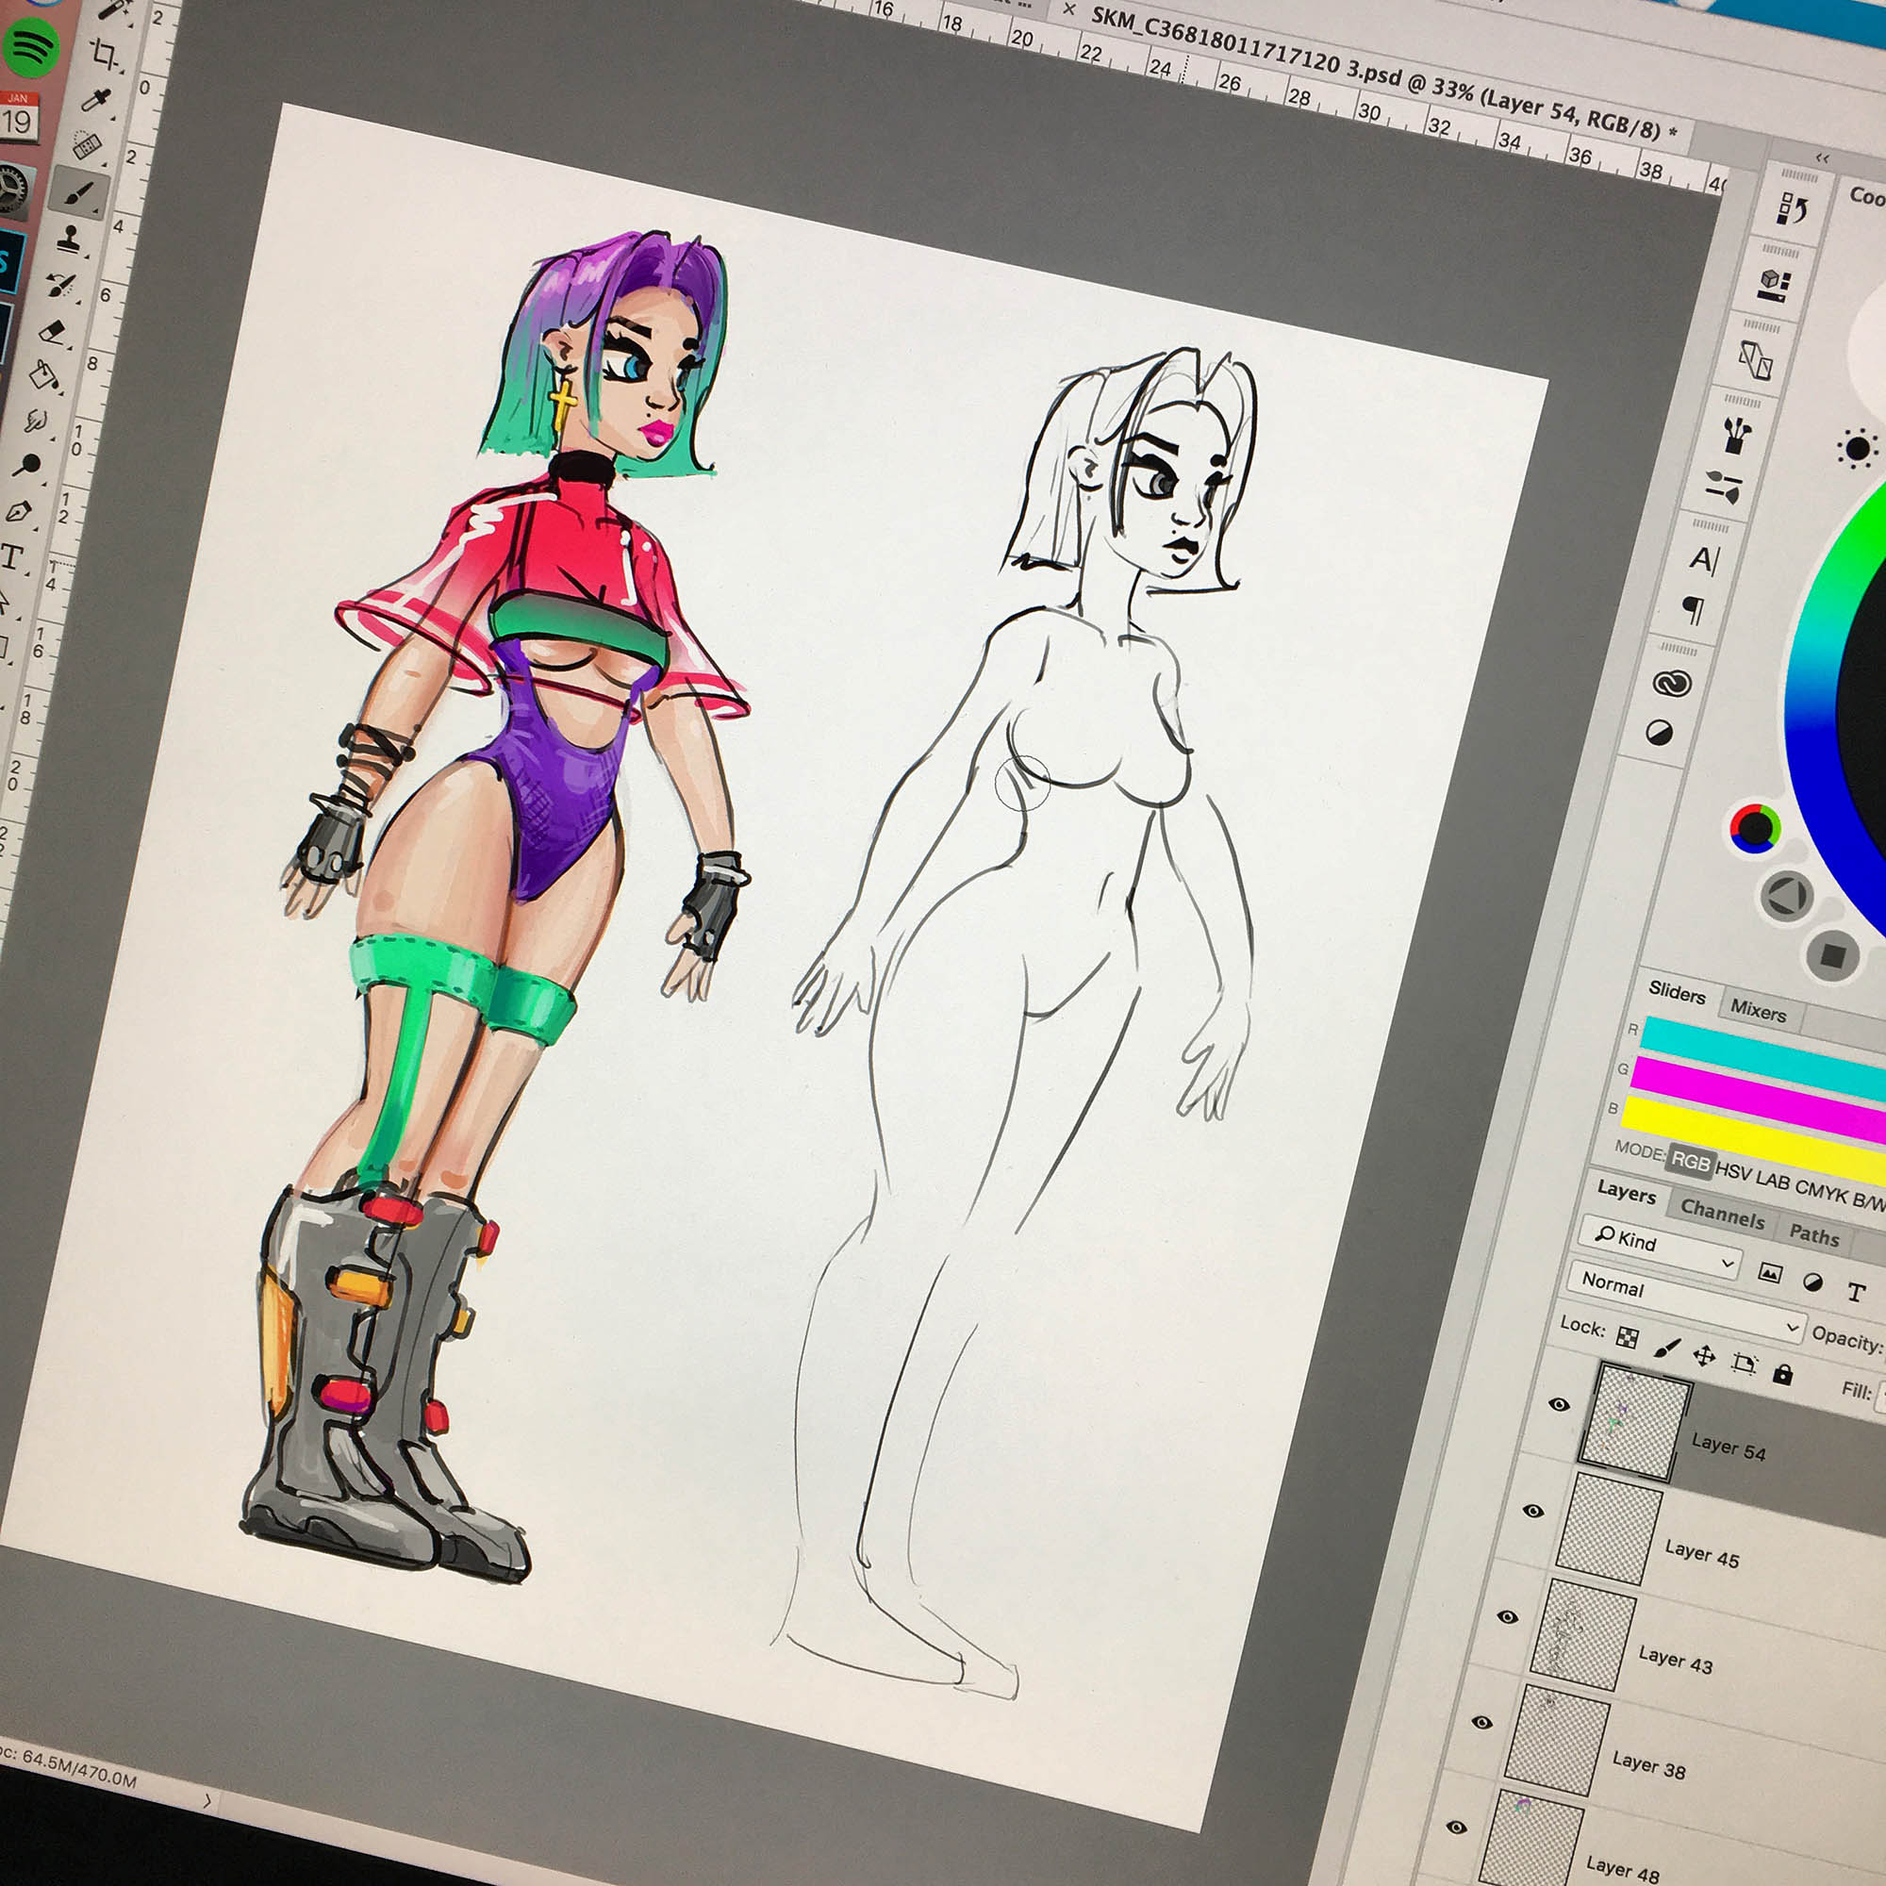The height and width of the screenshot is (1886, 1886).
Task: Open the Adjustments panel half-circle icon
Action: click(1659, 732)
